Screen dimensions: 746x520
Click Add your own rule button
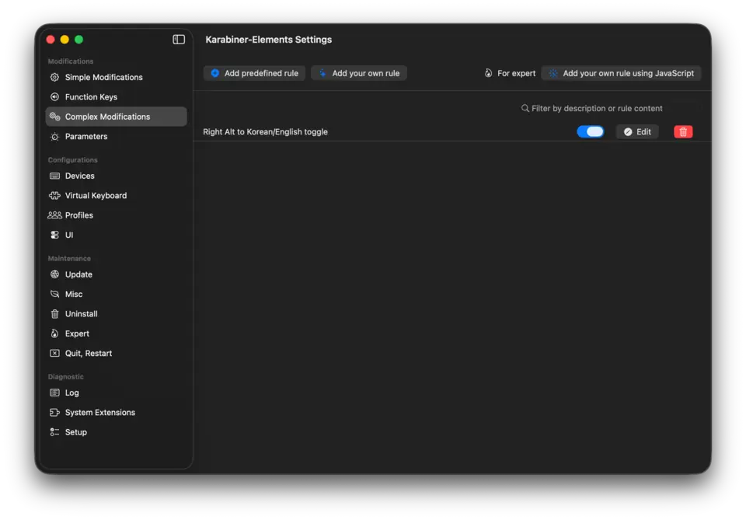(x=359, y=73)
